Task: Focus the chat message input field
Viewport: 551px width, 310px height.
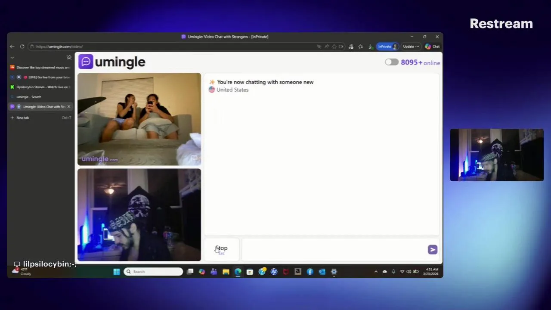Action: tap(334, 250)
